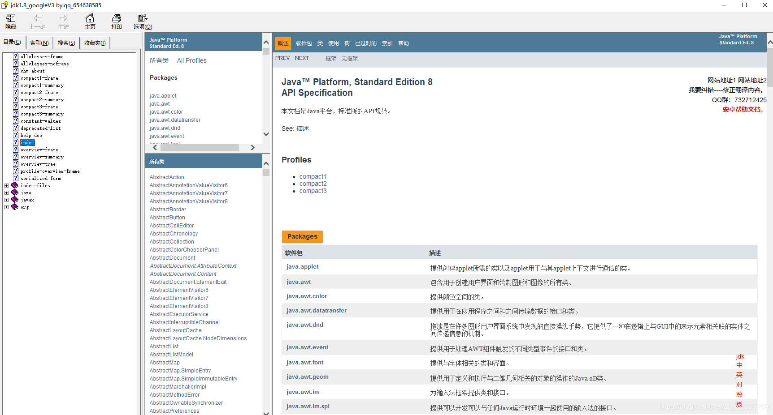
Task: Open the 已过时的 deprecated navigation item
Action: pos(366,43)
